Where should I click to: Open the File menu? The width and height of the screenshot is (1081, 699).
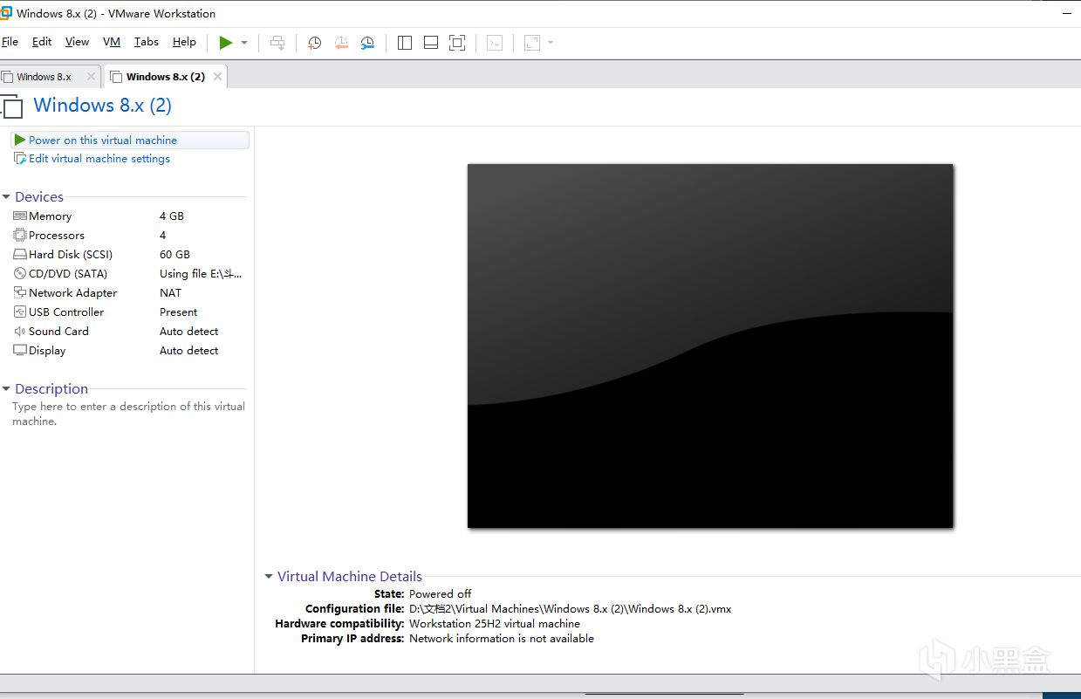(10, 42)
